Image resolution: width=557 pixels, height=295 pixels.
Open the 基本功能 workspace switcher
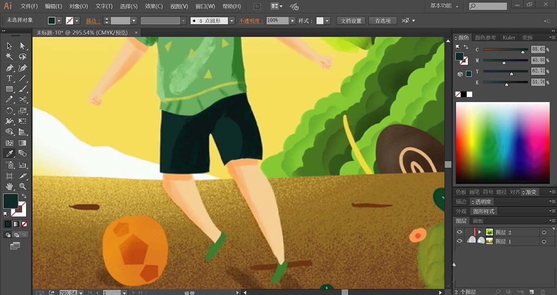coord(444,6)
